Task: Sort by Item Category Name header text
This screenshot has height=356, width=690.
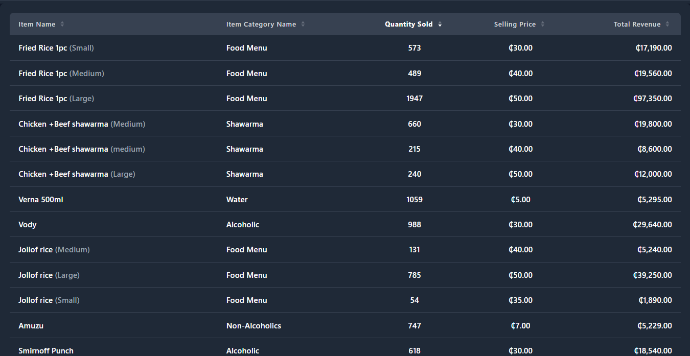Action: coord(261,24)
